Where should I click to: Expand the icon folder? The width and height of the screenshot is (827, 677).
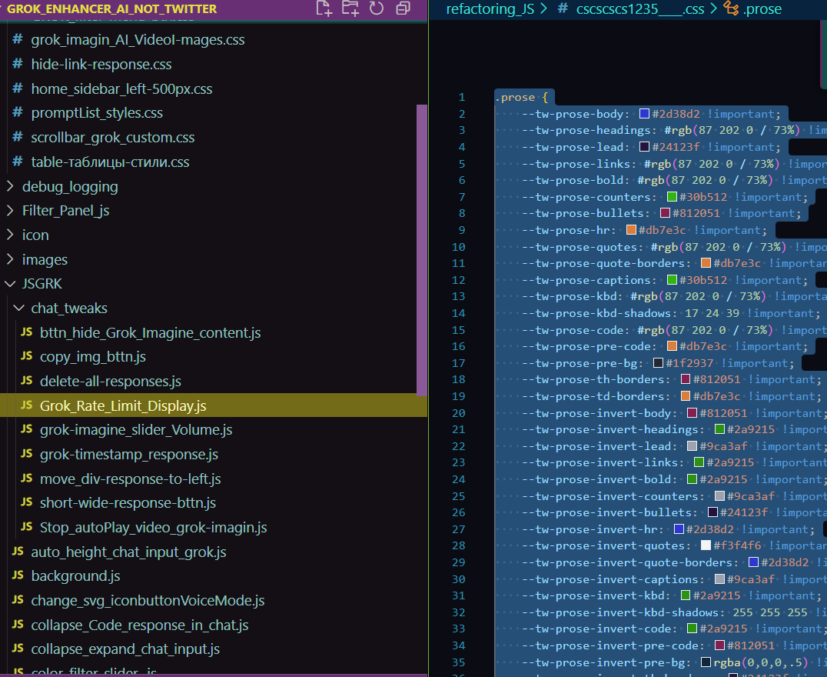[x=10, y=235]
